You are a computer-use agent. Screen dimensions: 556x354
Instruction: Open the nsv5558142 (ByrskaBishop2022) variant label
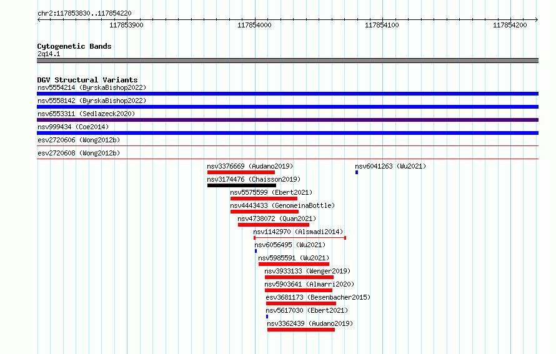click(x=92, y=101)
